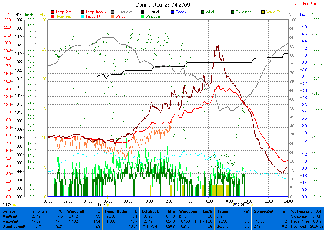
Task: Click the red Temp. 2 m legend swatch
Action: pos(53,12)
